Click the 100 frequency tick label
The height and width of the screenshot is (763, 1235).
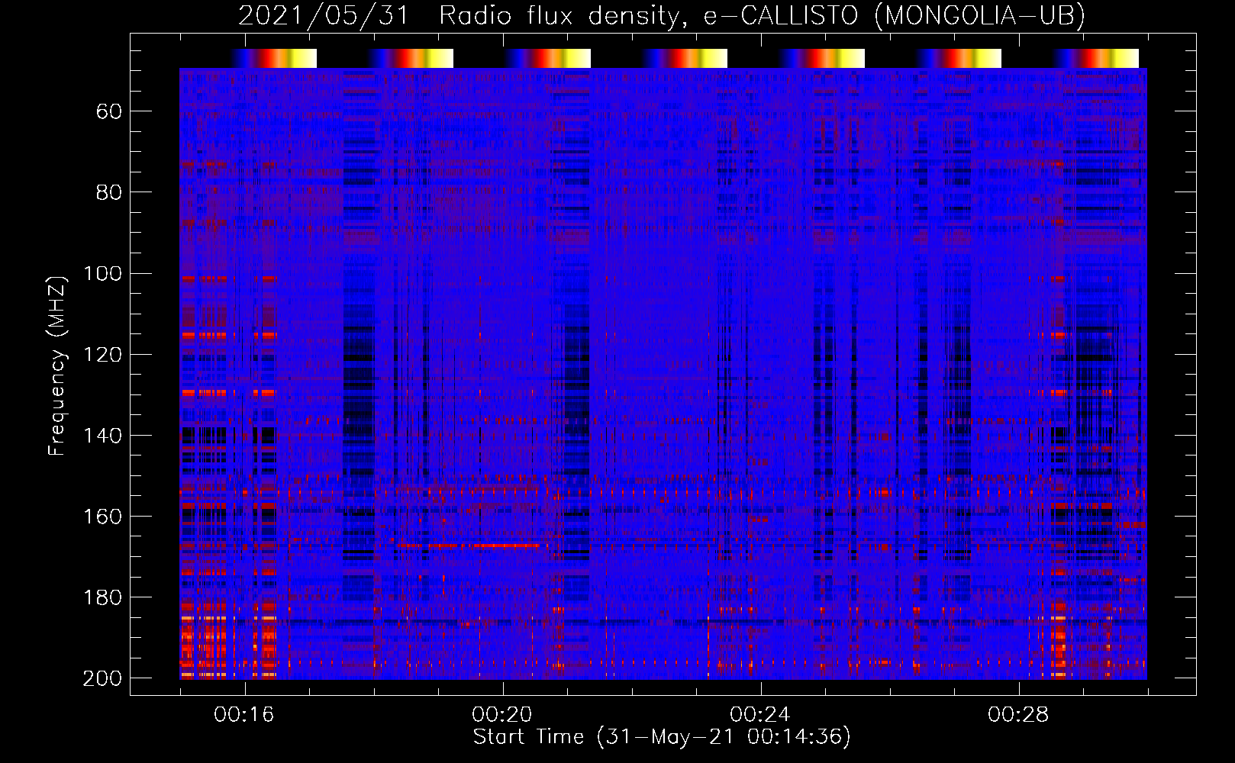coord(103,273)
